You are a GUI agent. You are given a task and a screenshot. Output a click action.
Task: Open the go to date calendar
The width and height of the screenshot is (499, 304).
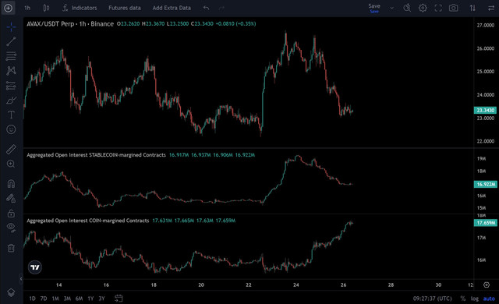pos(119,299)
